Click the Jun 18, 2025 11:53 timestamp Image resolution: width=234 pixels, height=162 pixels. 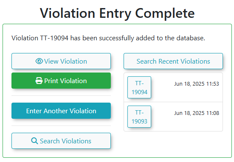point(197,84)
